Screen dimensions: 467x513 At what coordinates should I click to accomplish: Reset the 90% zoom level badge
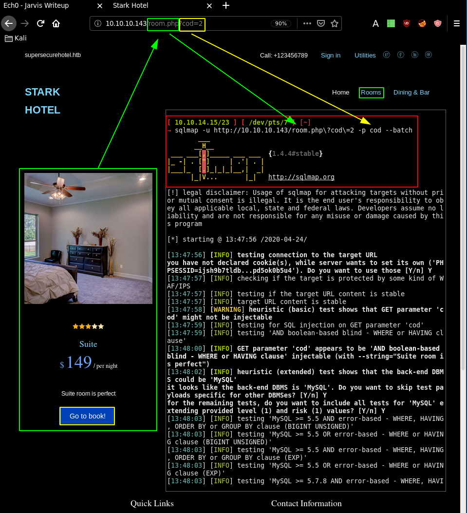[x=280, y=23]
